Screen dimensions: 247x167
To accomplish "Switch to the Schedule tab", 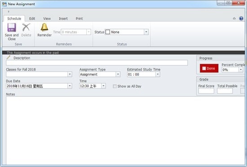I will click(x=14, y=18).
